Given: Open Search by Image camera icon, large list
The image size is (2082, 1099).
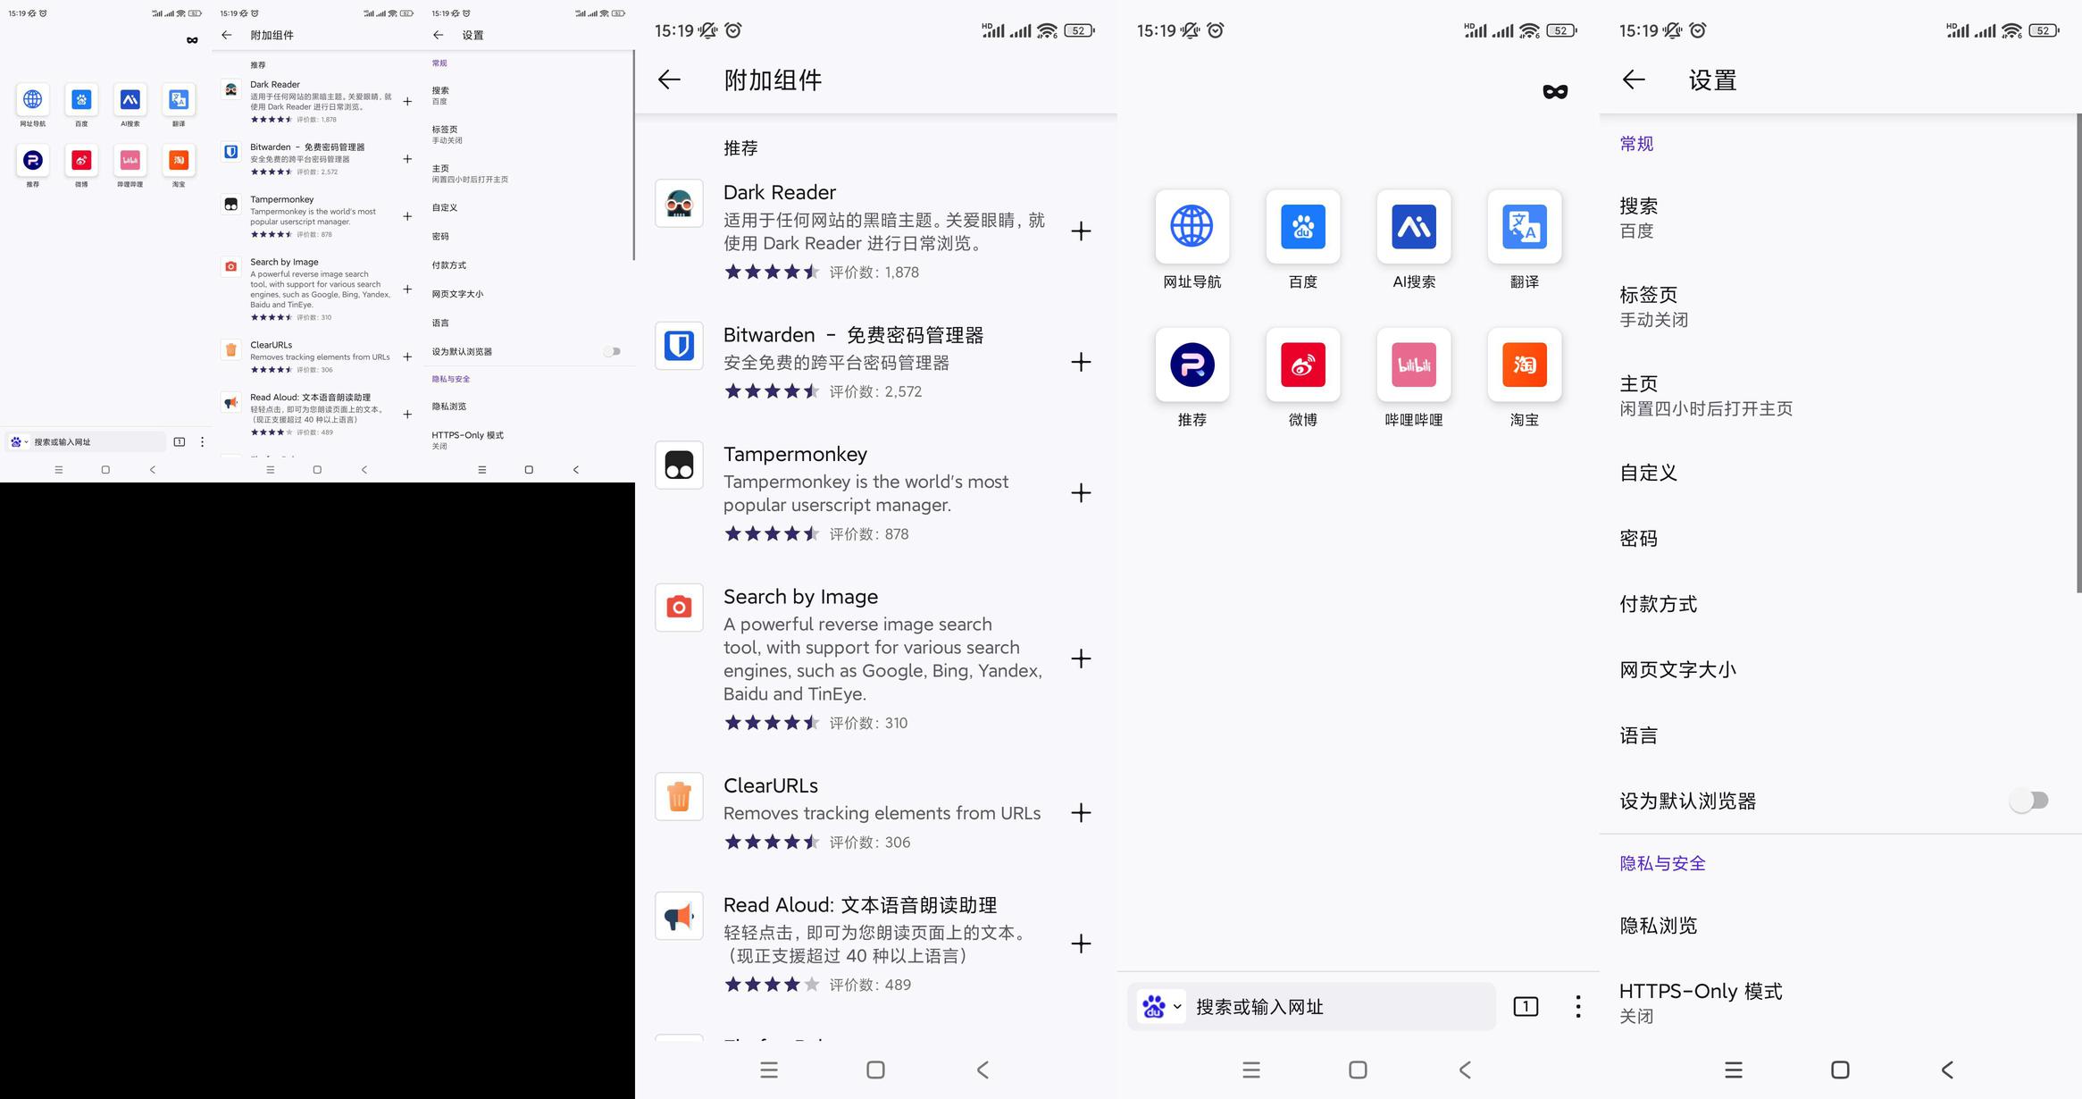Looking at the screenshot, I should (679, 608).
